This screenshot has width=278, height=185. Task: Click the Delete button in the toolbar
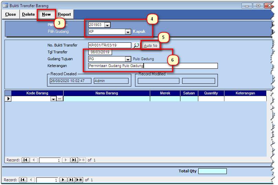click(x=29, y=14)
